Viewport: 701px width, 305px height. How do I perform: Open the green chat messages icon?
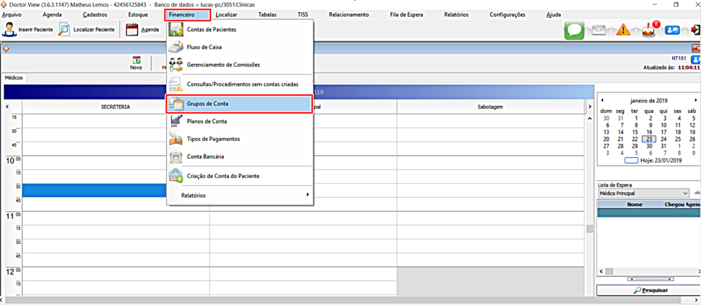pos(575,30)
